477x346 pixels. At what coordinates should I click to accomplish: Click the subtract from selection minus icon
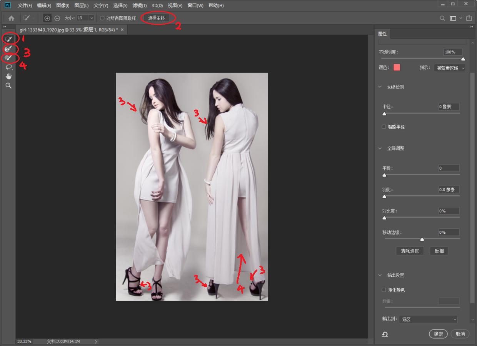tap(57, 18)
